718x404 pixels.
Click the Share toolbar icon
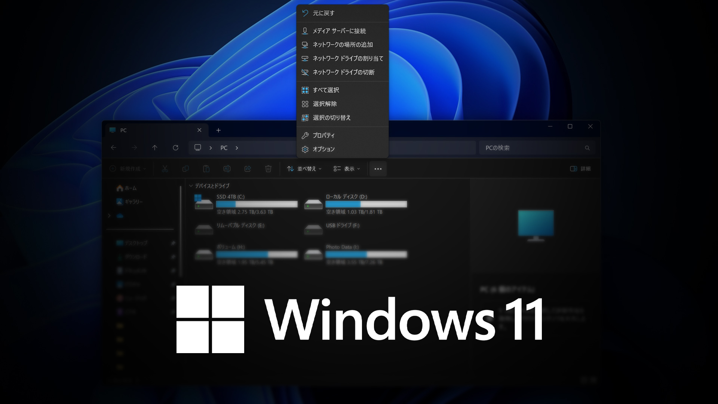248,169
